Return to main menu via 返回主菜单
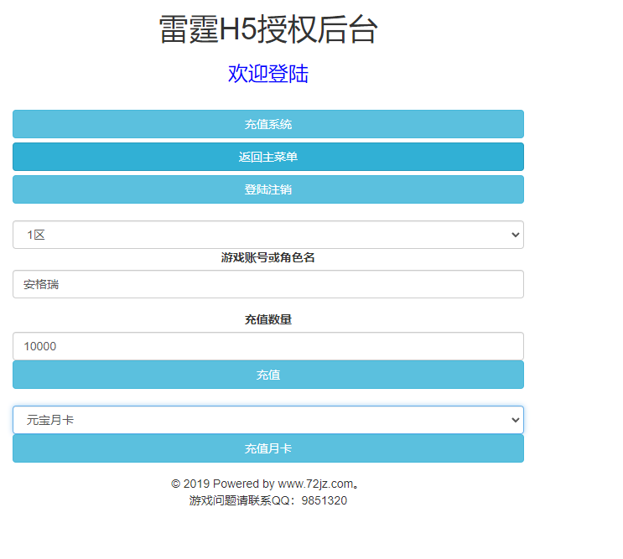Image resolution: width=623 pixels, height=559 pixels. tap(268, 157)
